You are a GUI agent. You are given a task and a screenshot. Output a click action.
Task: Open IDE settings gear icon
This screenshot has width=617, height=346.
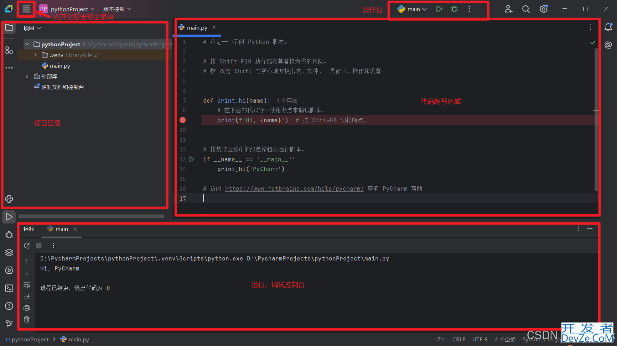[x=544, y=9]
